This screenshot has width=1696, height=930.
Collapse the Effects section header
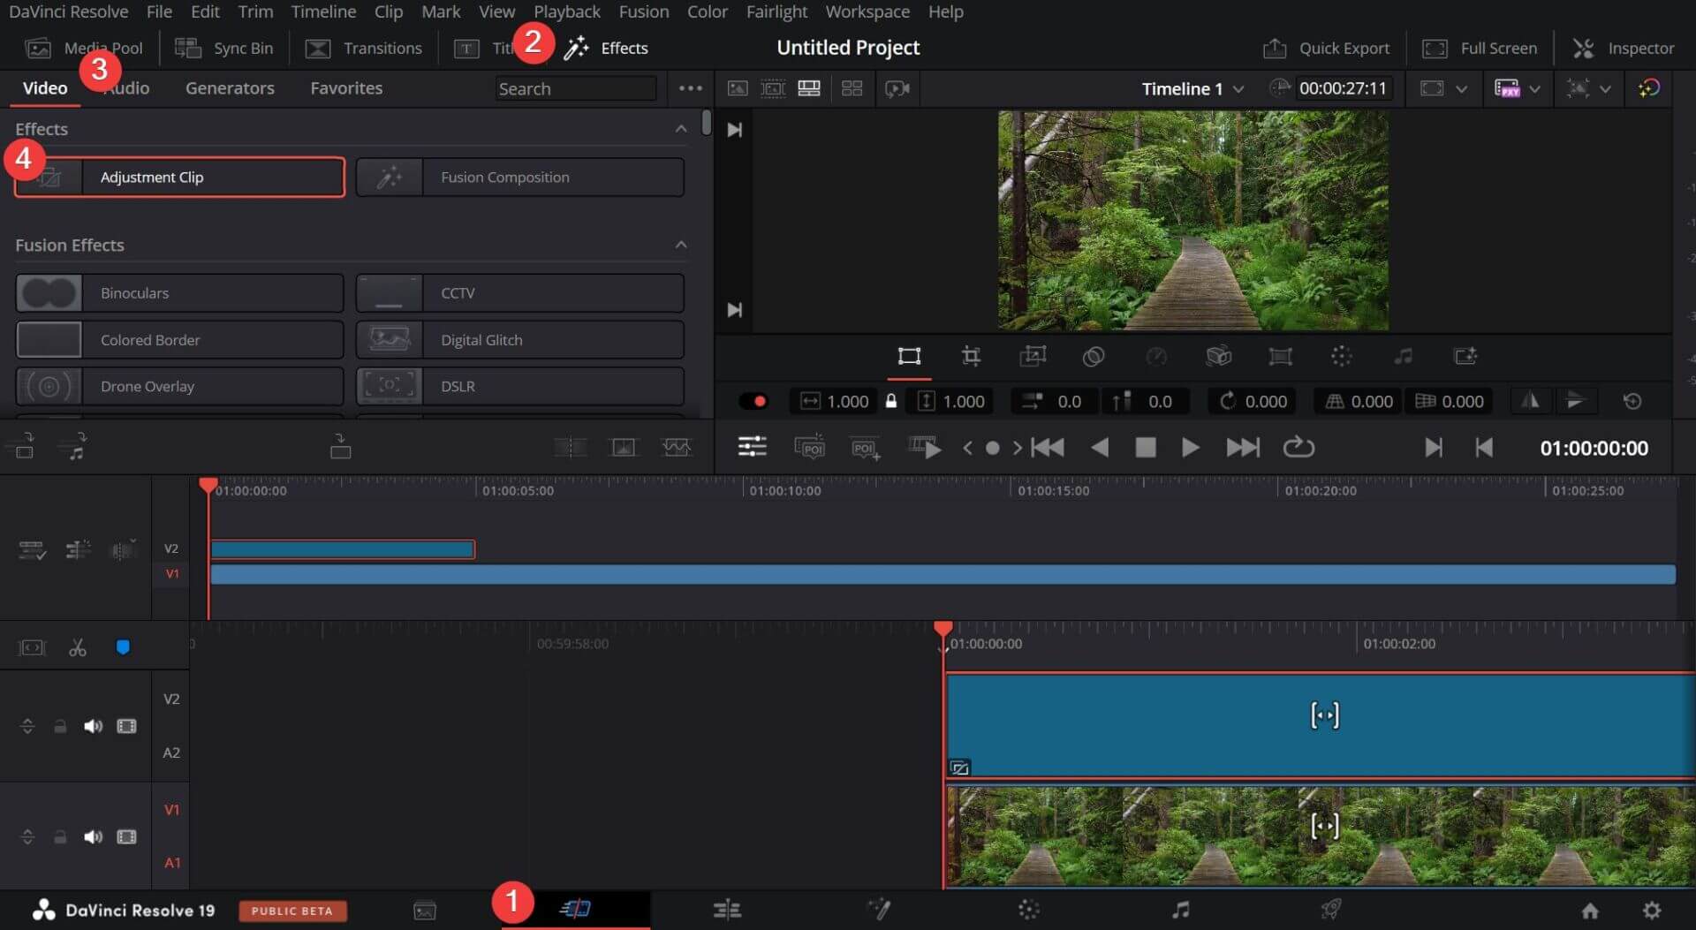[x=680, y=128]
